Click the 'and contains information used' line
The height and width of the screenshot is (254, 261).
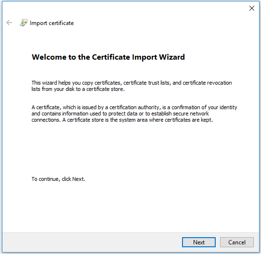(x=120, y=114)
